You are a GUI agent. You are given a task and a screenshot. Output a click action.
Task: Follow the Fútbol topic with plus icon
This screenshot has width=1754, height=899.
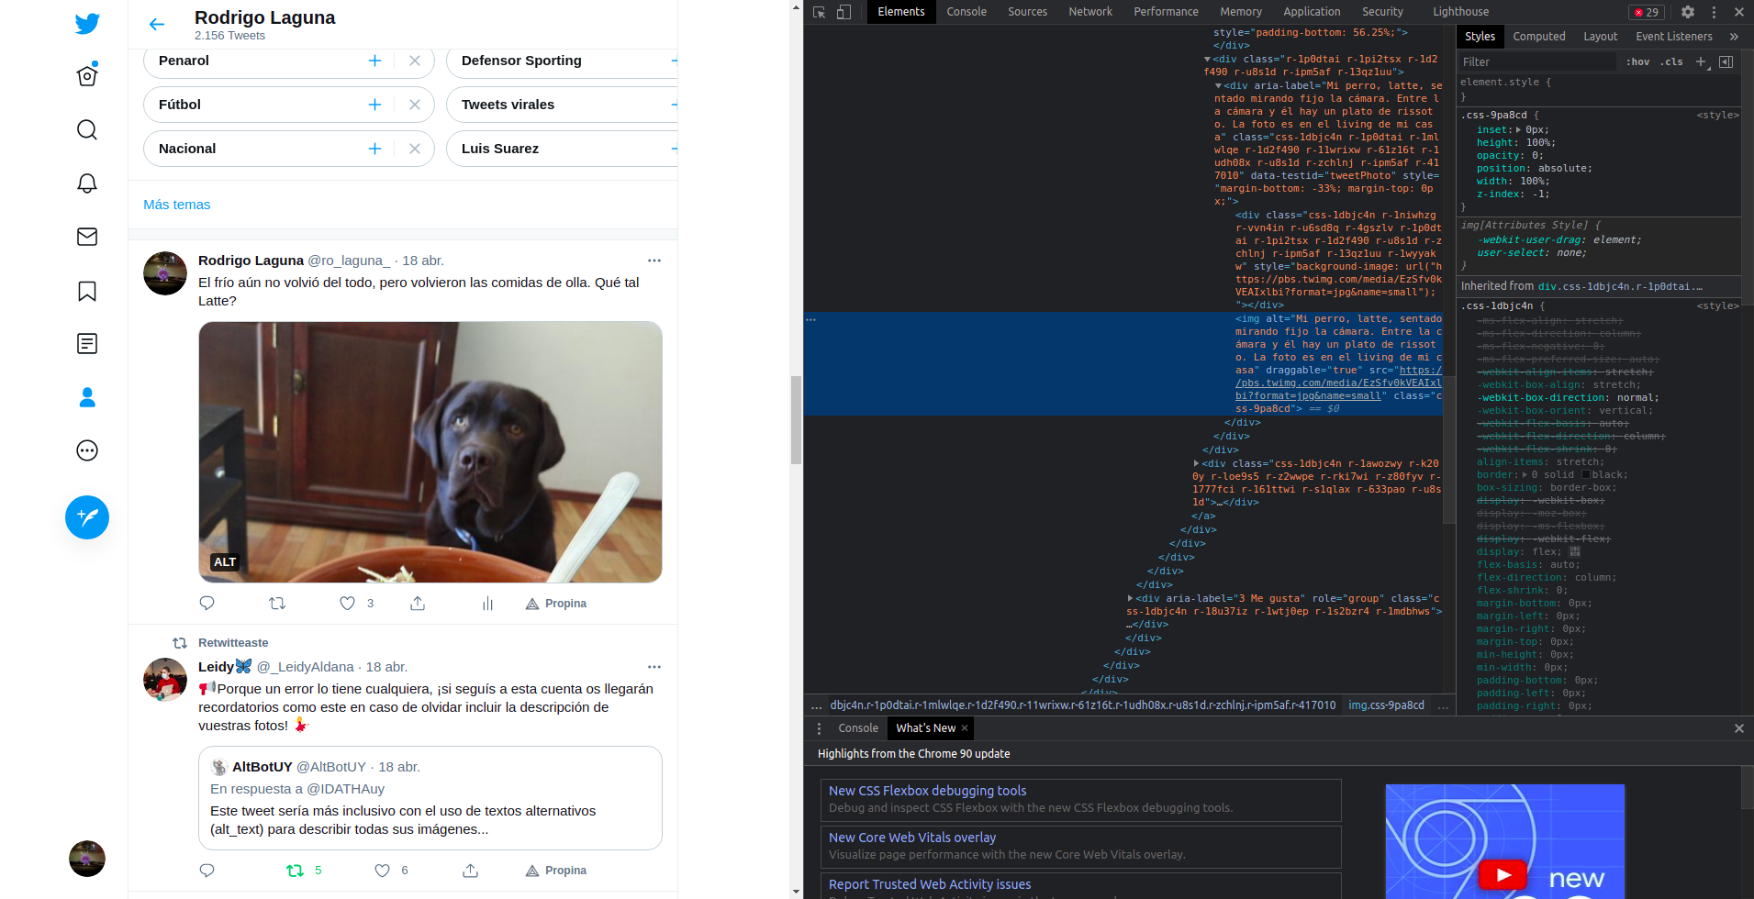(x=374, y=105)
